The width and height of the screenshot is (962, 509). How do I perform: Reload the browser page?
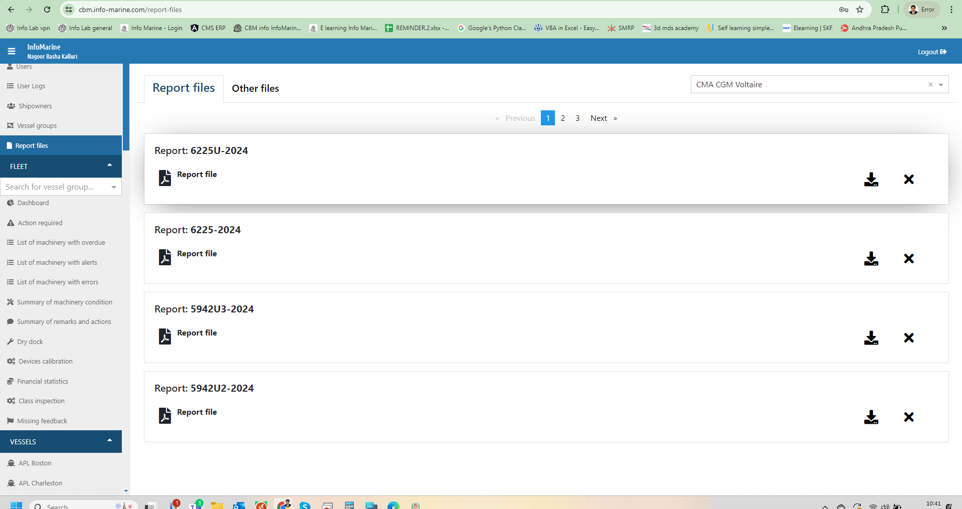click(x=47, y=10)
